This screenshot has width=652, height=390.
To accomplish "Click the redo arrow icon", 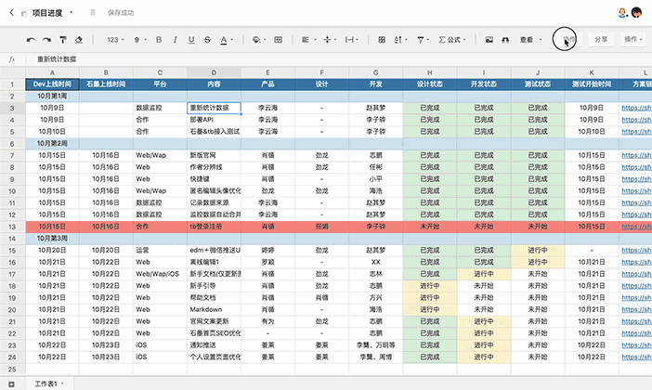I will tap(46, 40).
